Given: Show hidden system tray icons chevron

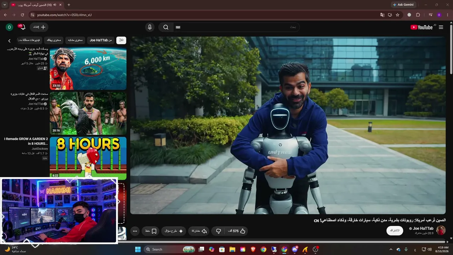Looking at the screenshot, I should [x=391, y=249].
